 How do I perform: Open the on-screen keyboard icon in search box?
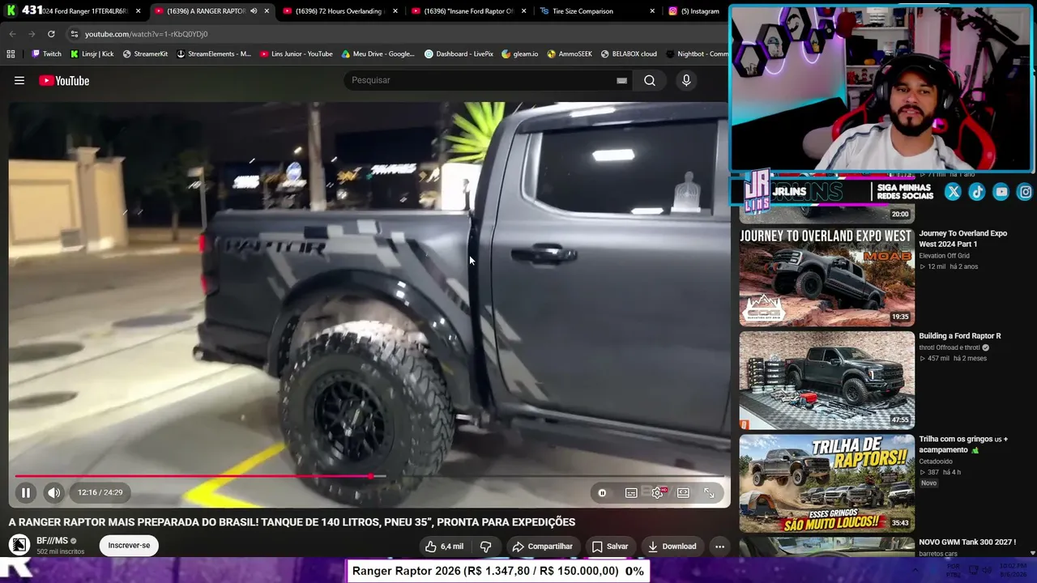tap(621, 80)
